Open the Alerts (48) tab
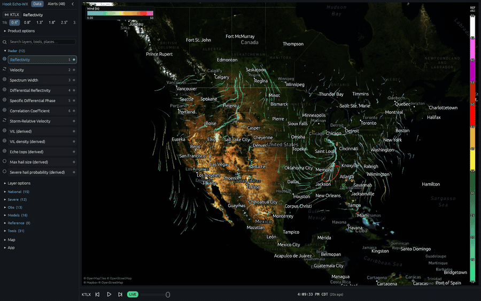This screenshot has width=481, height=301. 56,4
